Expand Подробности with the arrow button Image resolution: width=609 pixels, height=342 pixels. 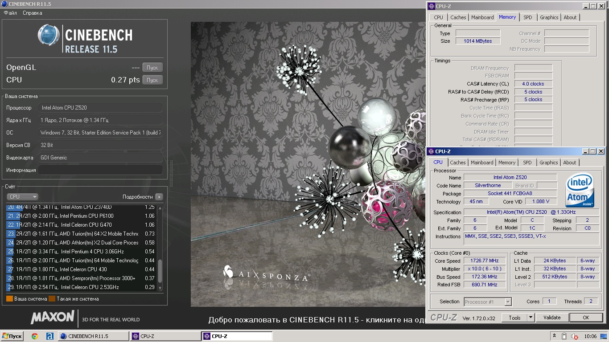pyautogui.click(x=159, y=197)
